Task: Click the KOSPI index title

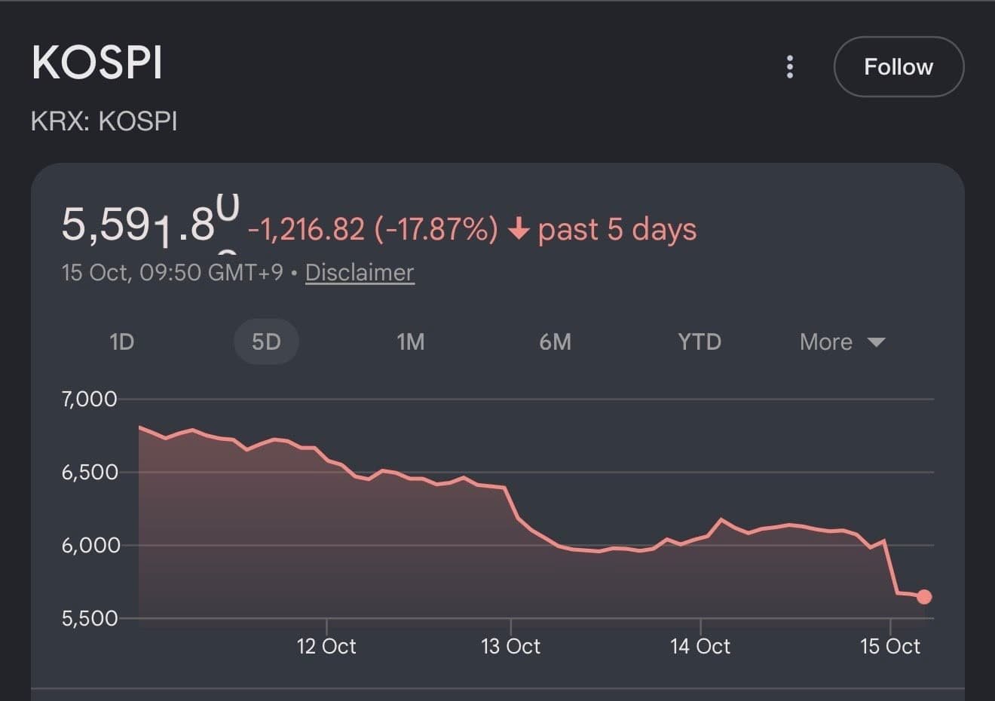Action: pos(97,63)
